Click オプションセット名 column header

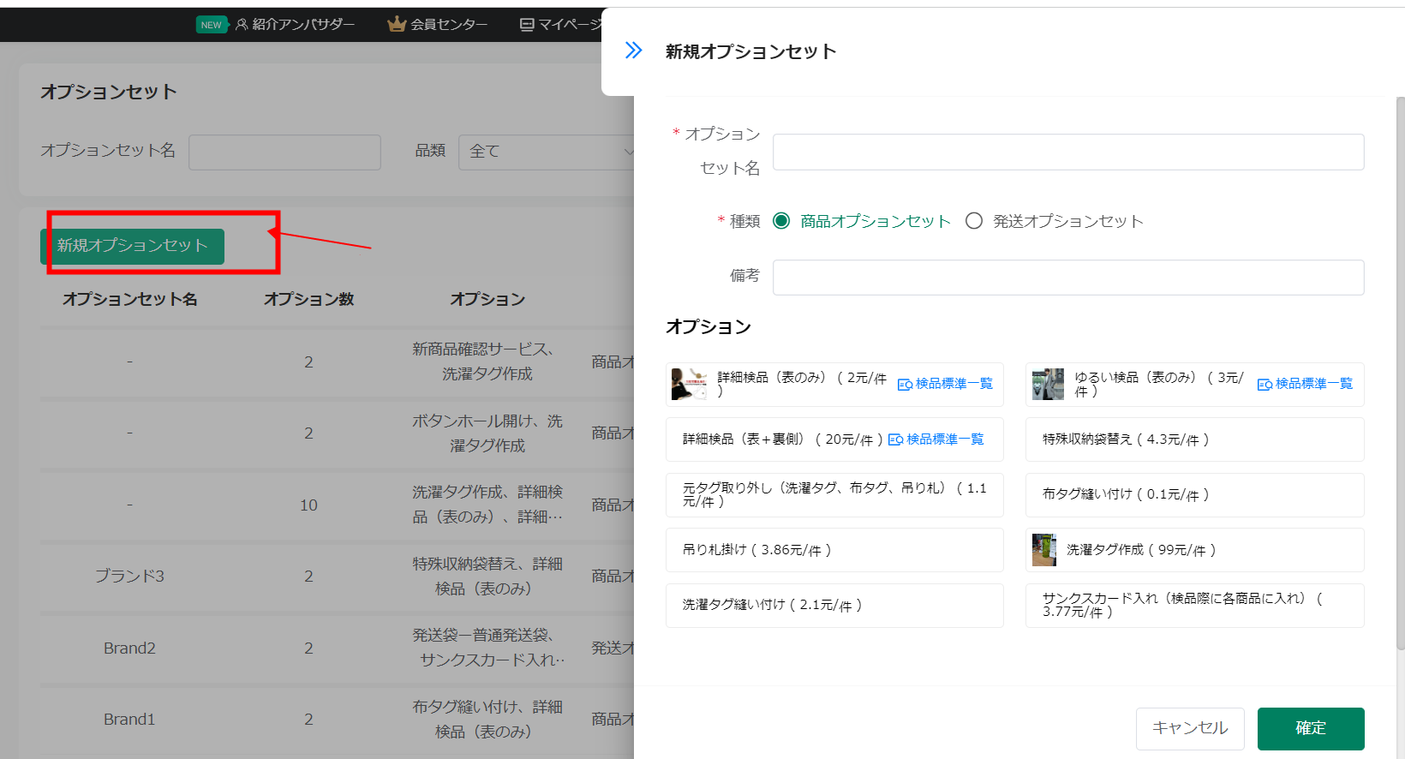click(x=129, y=299)
